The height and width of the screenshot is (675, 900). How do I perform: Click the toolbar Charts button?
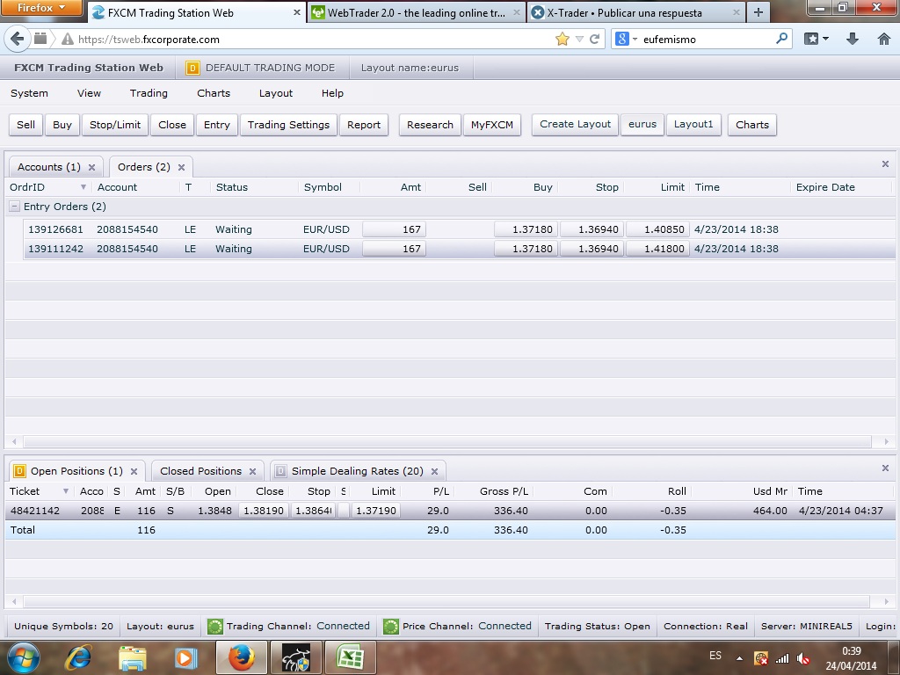(x=752, y=125)
